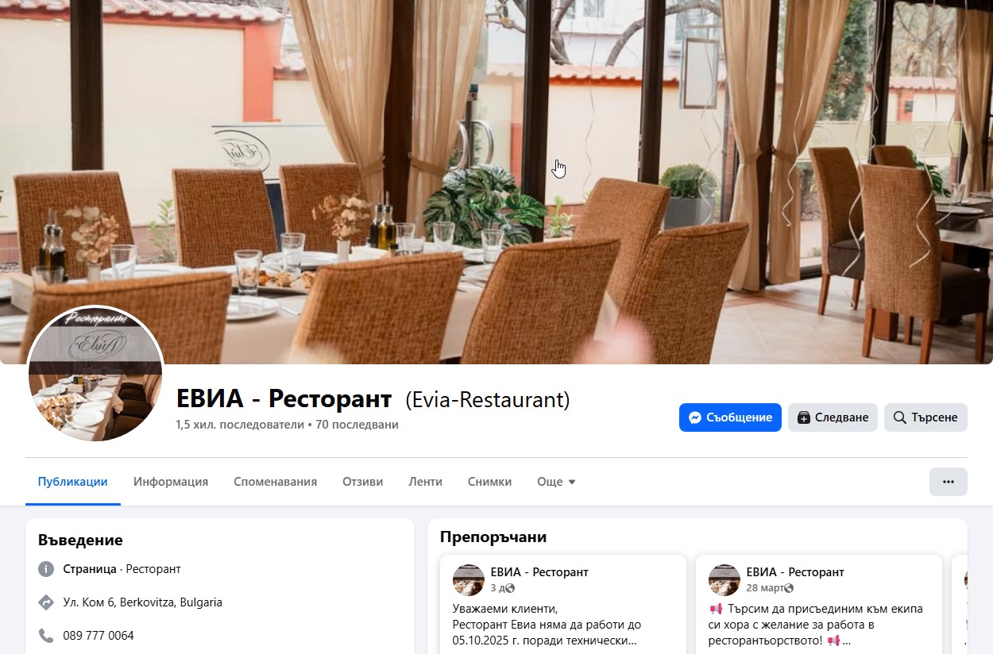Switch to the Информация tab
The width and height of the screenshot is (993, 654).
171,482
